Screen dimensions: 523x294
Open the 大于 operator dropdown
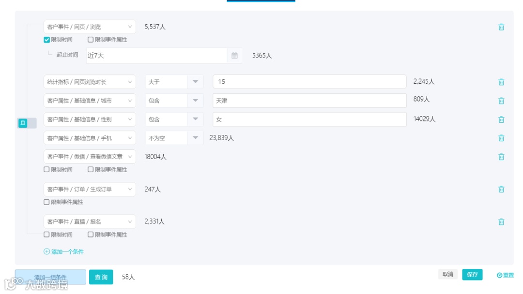(x=195, y=82)
